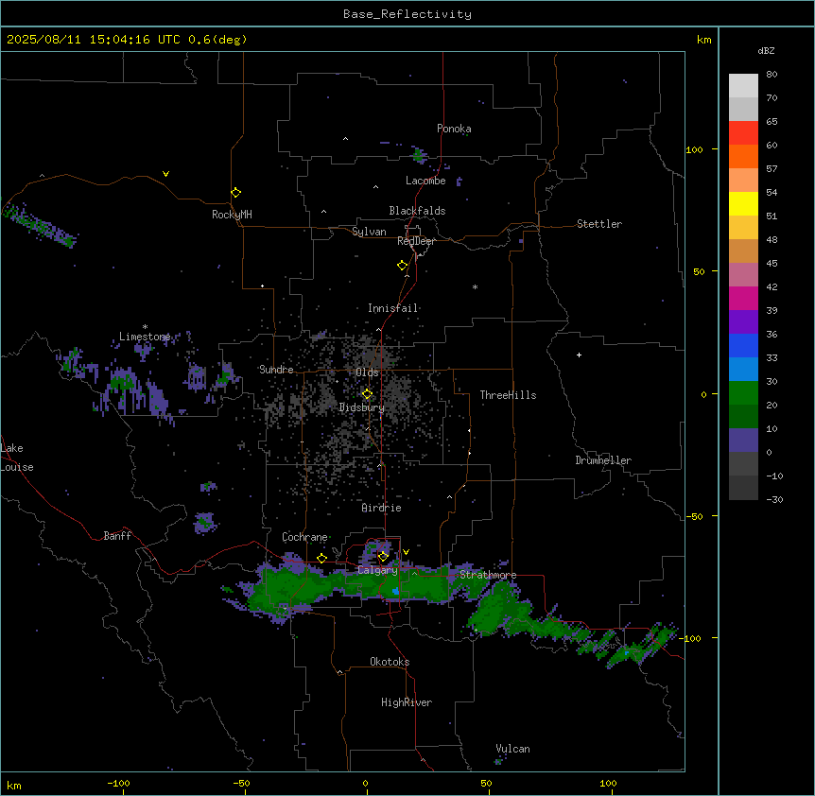Click the Airdrie city label
Screen dimensions: 815x796
coord(382,508)
